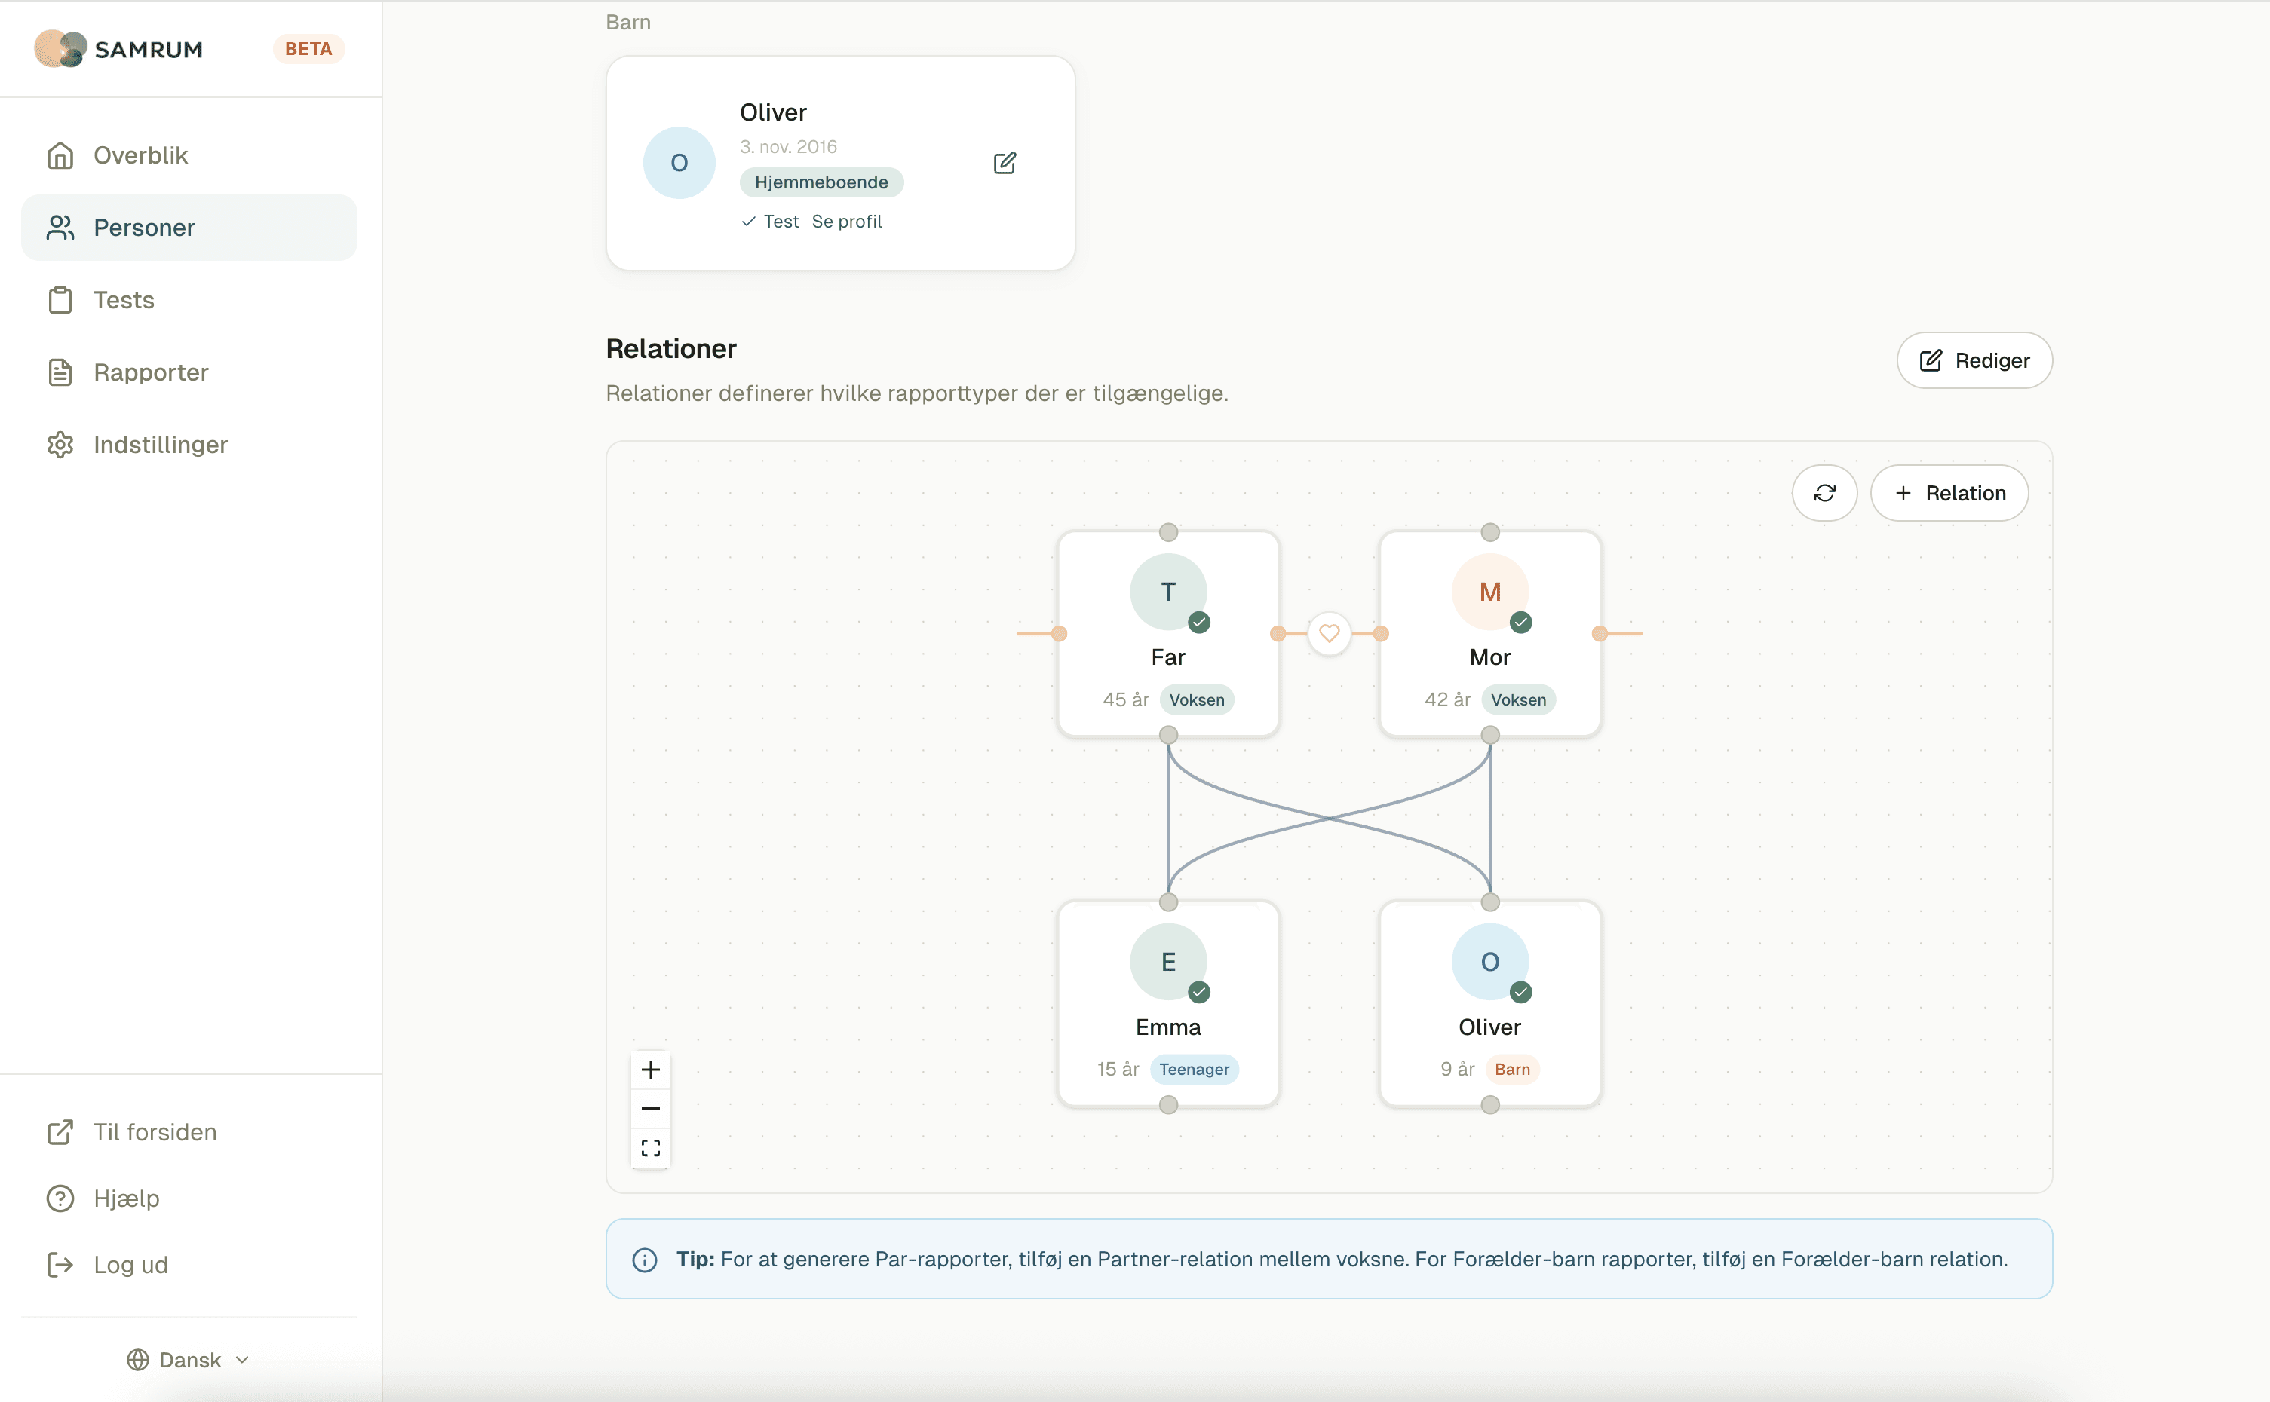Add a new Relation with the plus button
The height and width of the screenshot is (1402, 2270).
(1949, 493)
